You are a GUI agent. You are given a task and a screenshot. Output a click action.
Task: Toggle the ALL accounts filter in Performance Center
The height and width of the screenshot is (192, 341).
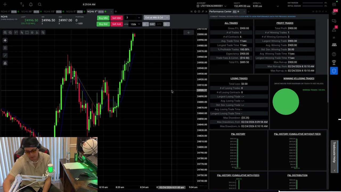[x=234, y=12]
